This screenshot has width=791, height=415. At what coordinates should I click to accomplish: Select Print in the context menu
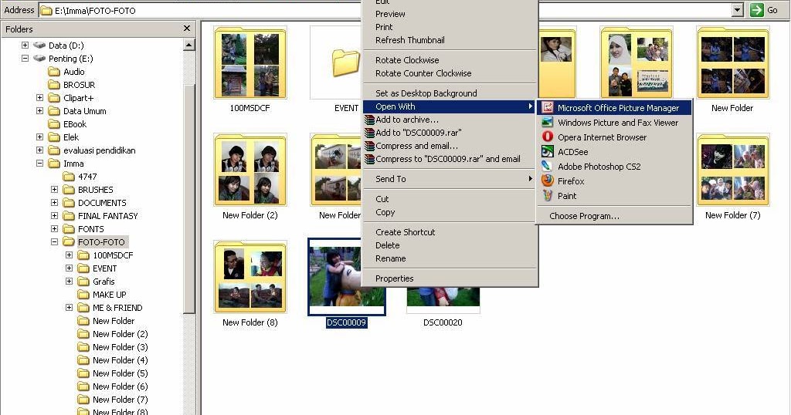[x=449, y=27]
